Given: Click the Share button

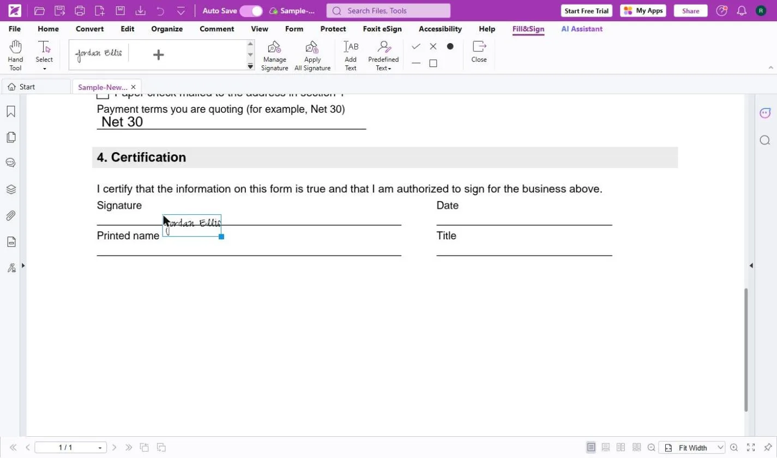Looking at the screenshot, I should coord(690,10).
